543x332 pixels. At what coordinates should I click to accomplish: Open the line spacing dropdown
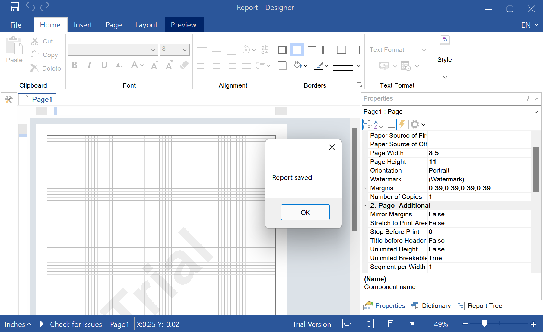coord(268,65)
